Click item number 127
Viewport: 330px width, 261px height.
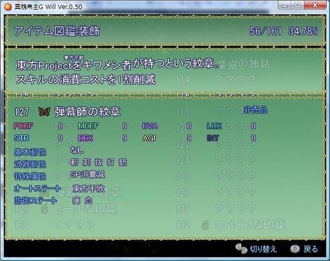(21, 112)
